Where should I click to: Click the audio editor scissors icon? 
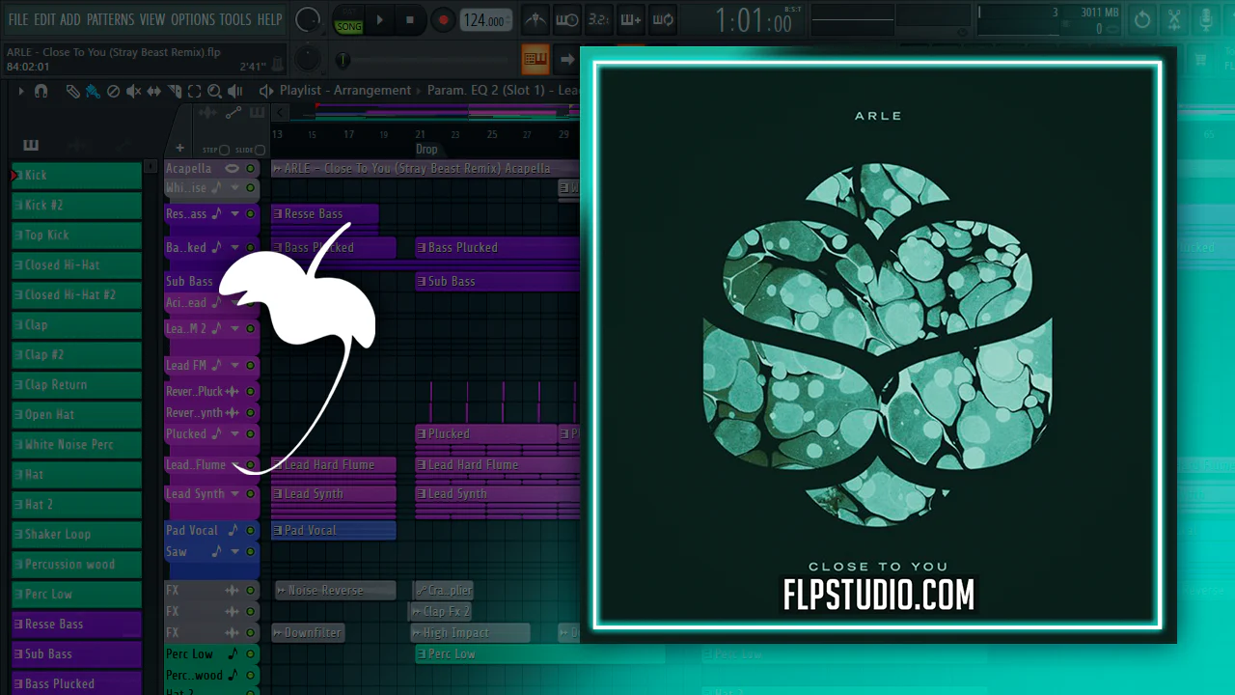point(1174,19)
